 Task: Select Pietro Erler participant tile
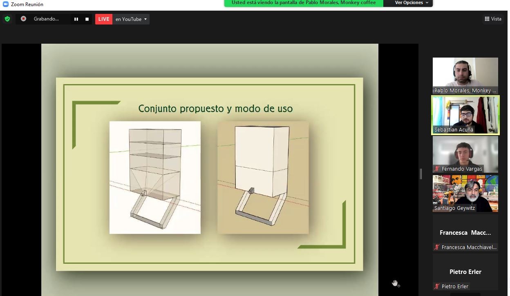click(x=465, y=272)
